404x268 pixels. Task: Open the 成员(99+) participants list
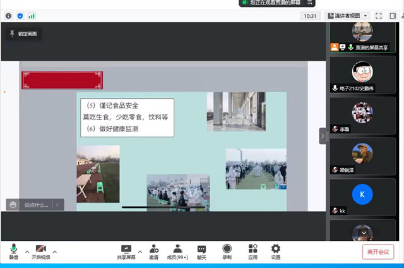coord(177,252)
